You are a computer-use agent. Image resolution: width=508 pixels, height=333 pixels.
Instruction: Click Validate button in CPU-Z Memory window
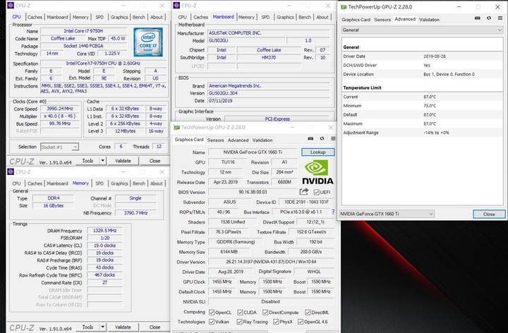pos(123,327)
